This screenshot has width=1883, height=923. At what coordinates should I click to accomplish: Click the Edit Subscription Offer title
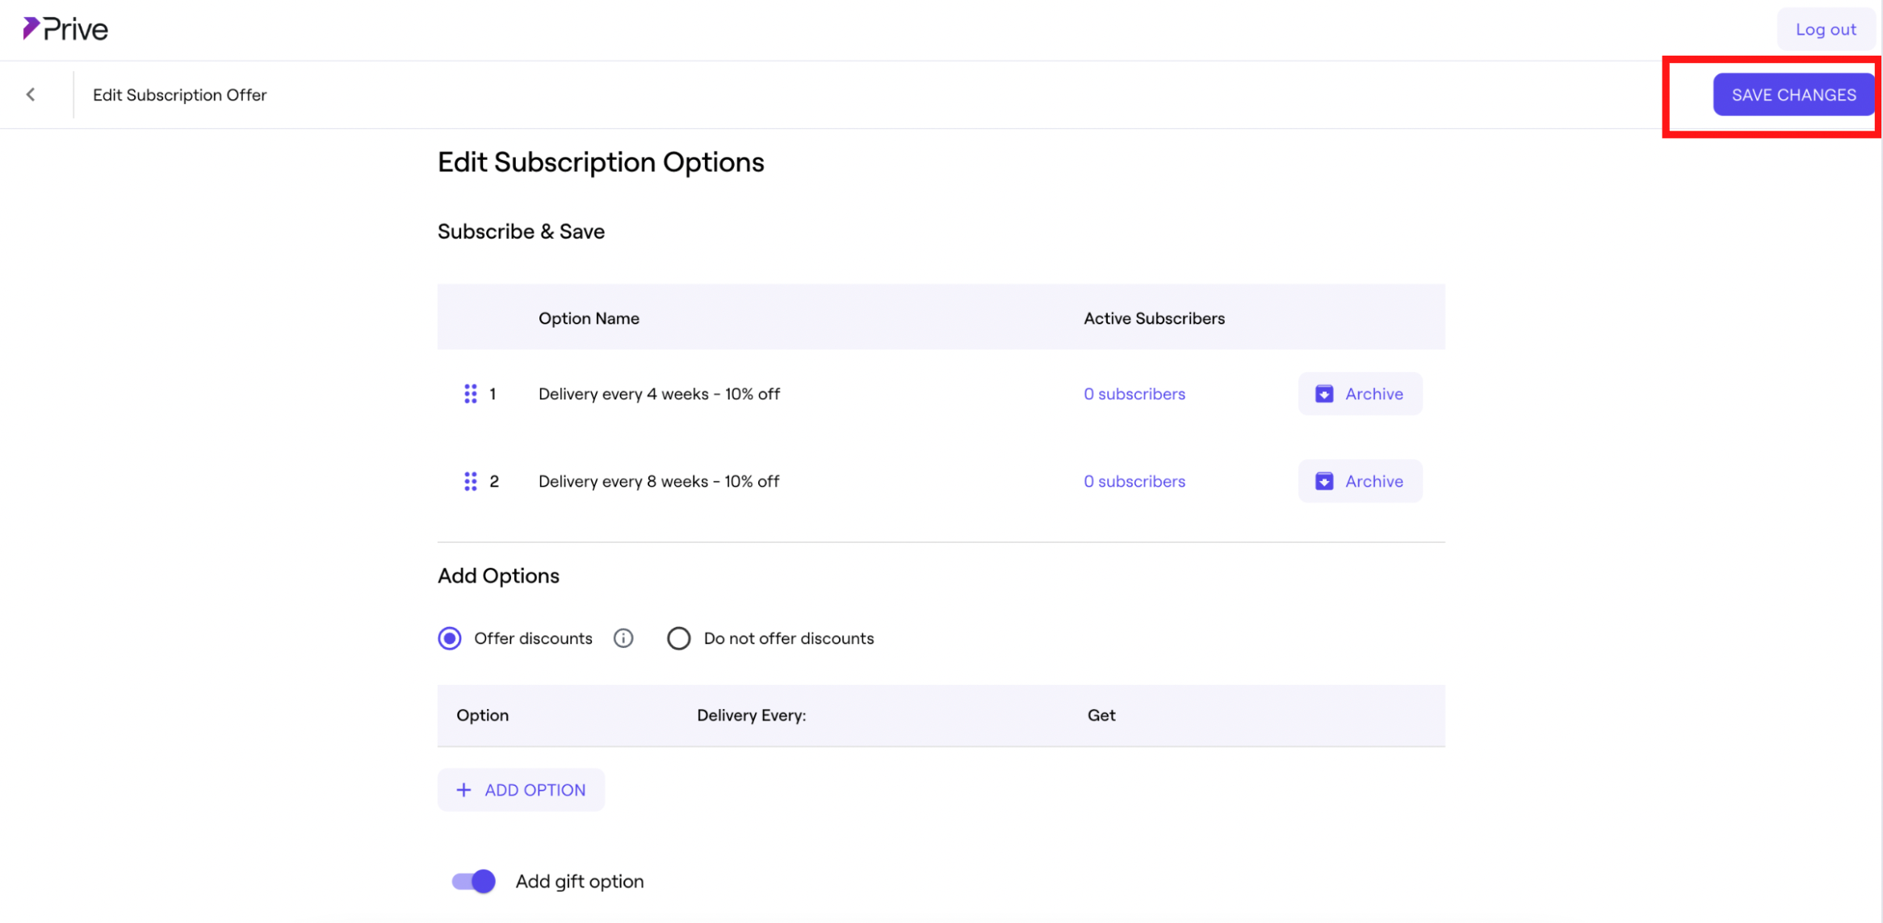(x=179, y=94)
